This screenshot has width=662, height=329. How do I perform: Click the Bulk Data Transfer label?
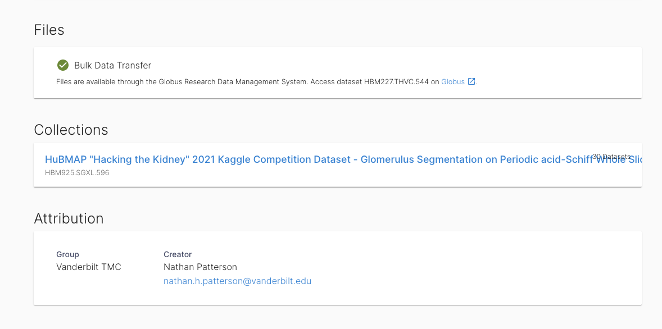click(112, 65)
